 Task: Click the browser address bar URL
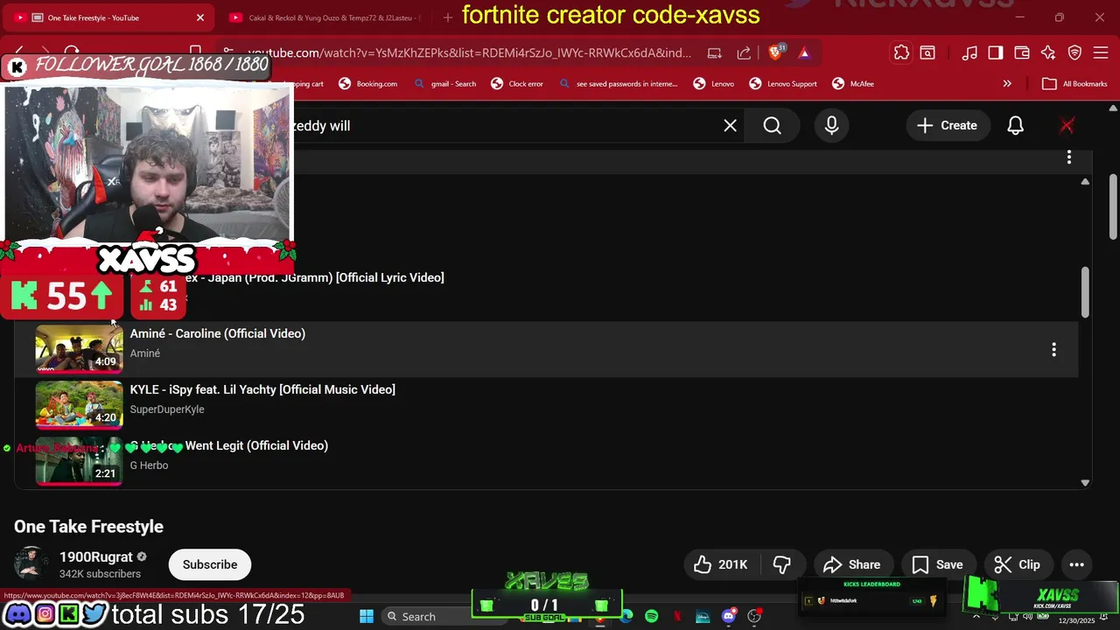(469, 53)
